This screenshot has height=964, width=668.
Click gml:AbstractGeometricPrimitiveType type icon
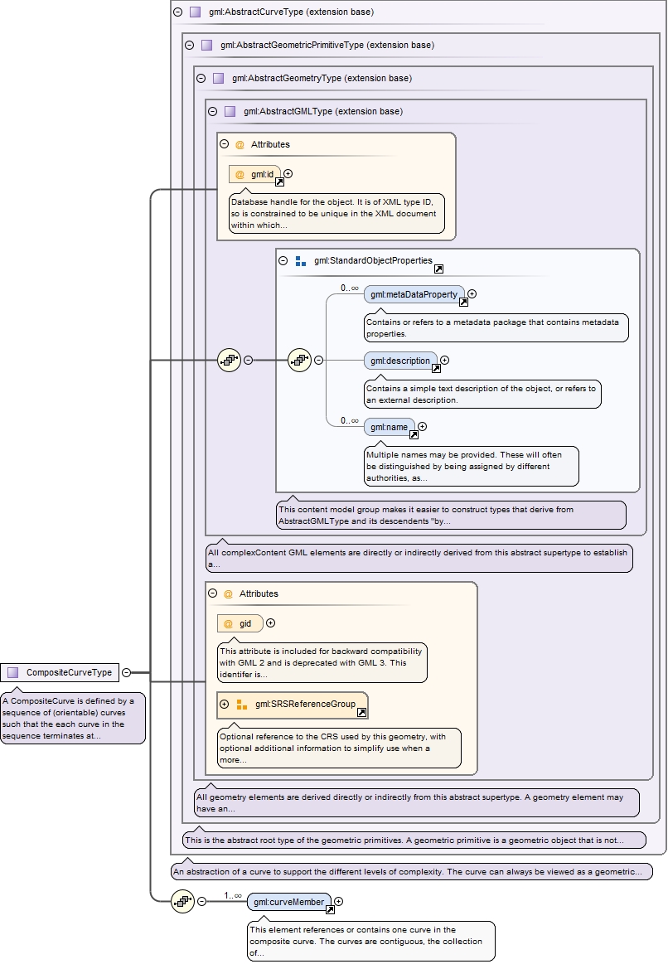pos(207,45)
